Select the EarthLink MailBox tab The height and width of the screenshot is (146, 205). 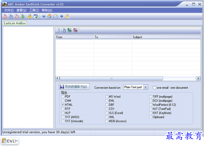pyautogui.click(x=14, y=23)
